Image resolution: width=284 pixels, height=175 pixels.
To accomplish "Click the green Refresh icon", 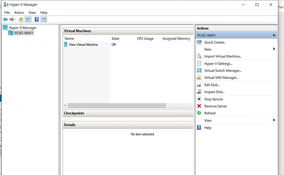I will click(199, 113).
